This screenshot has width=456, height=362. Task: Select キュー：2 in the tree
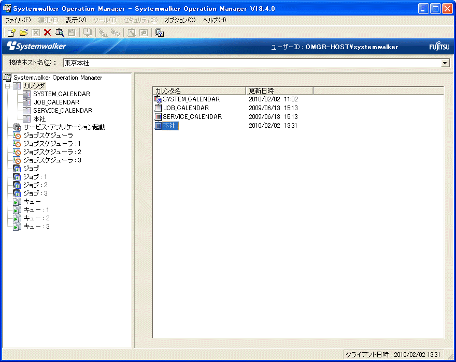coord(36,218)
